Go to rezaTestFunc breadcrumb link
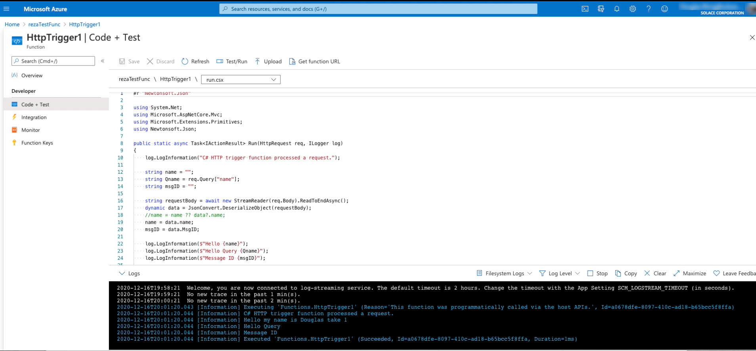The width and height of the screenshot is (756, 351). (x=44, y=25)
